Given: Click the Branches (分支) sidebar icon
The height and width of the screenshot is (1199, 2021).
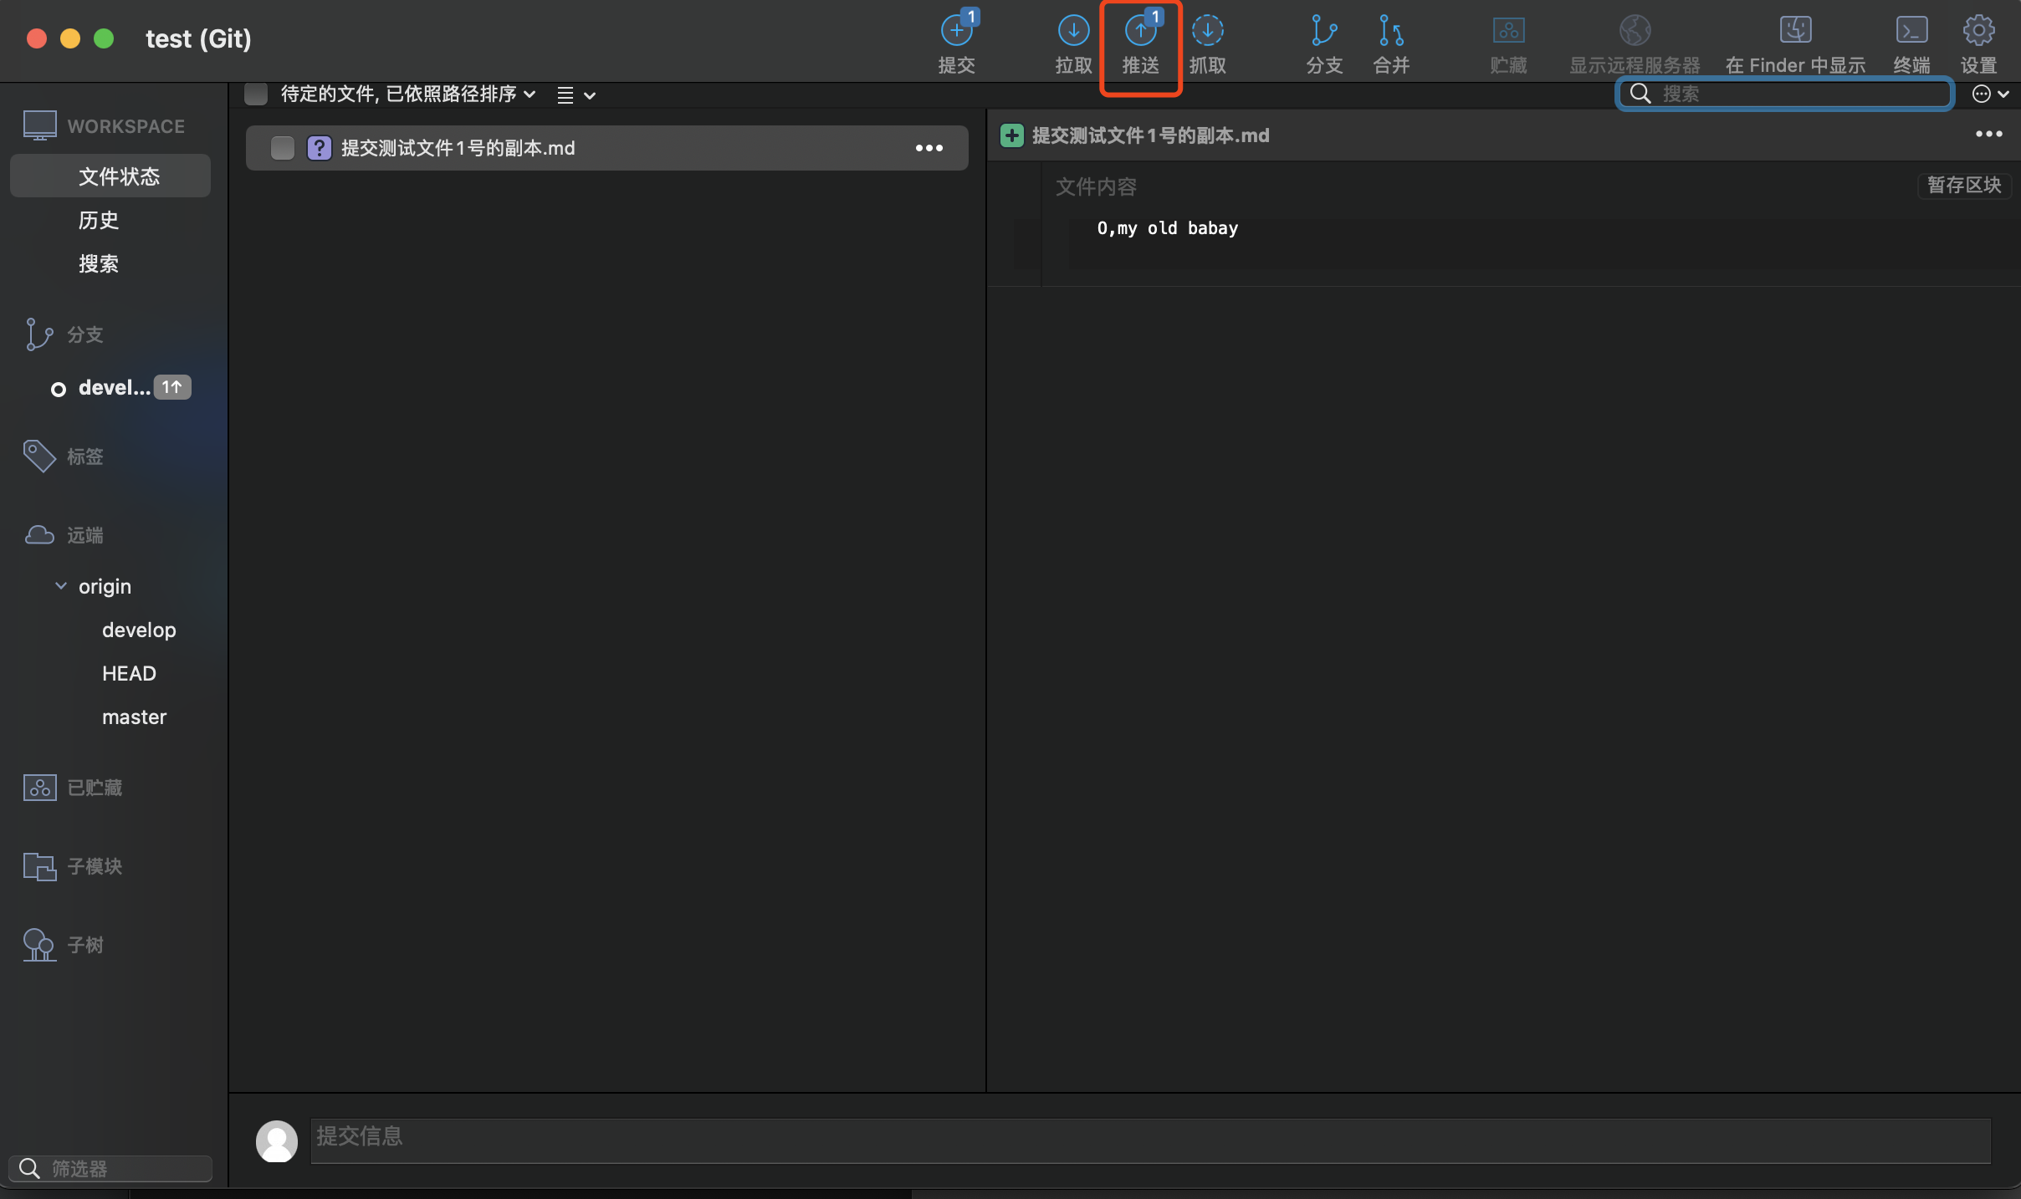Looking at the screenshot, I should tap(38, 334).
